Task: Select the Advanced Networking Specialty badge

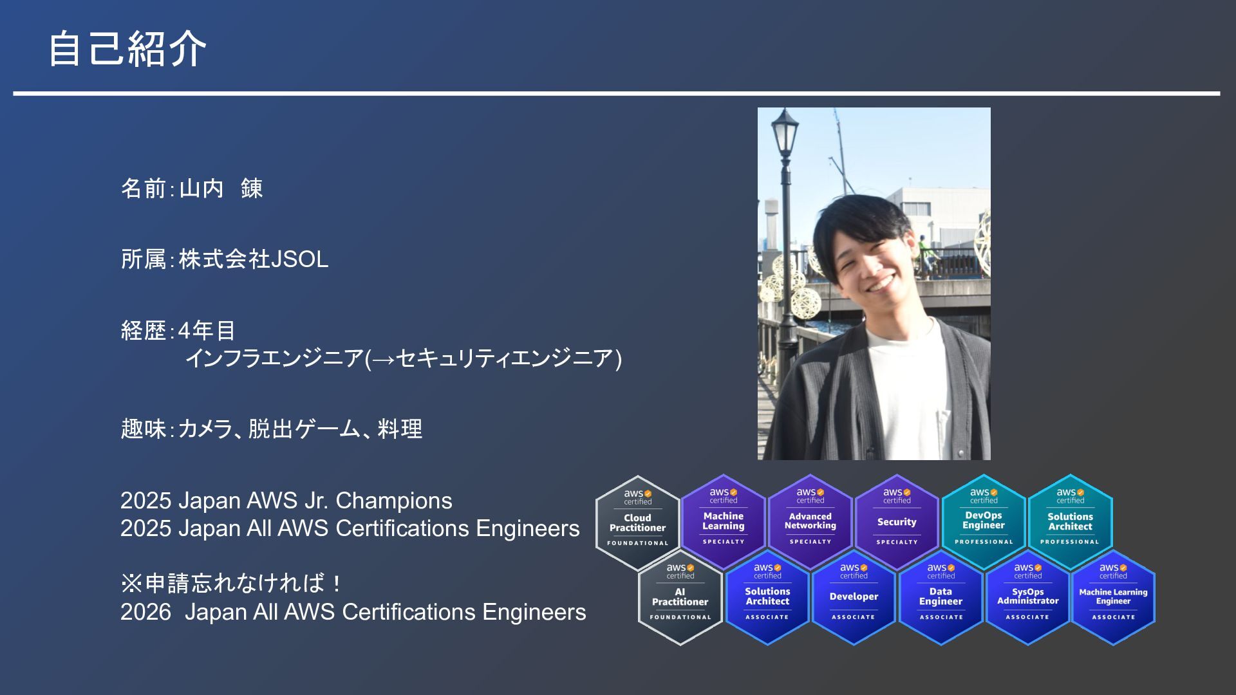Action: 810,521
